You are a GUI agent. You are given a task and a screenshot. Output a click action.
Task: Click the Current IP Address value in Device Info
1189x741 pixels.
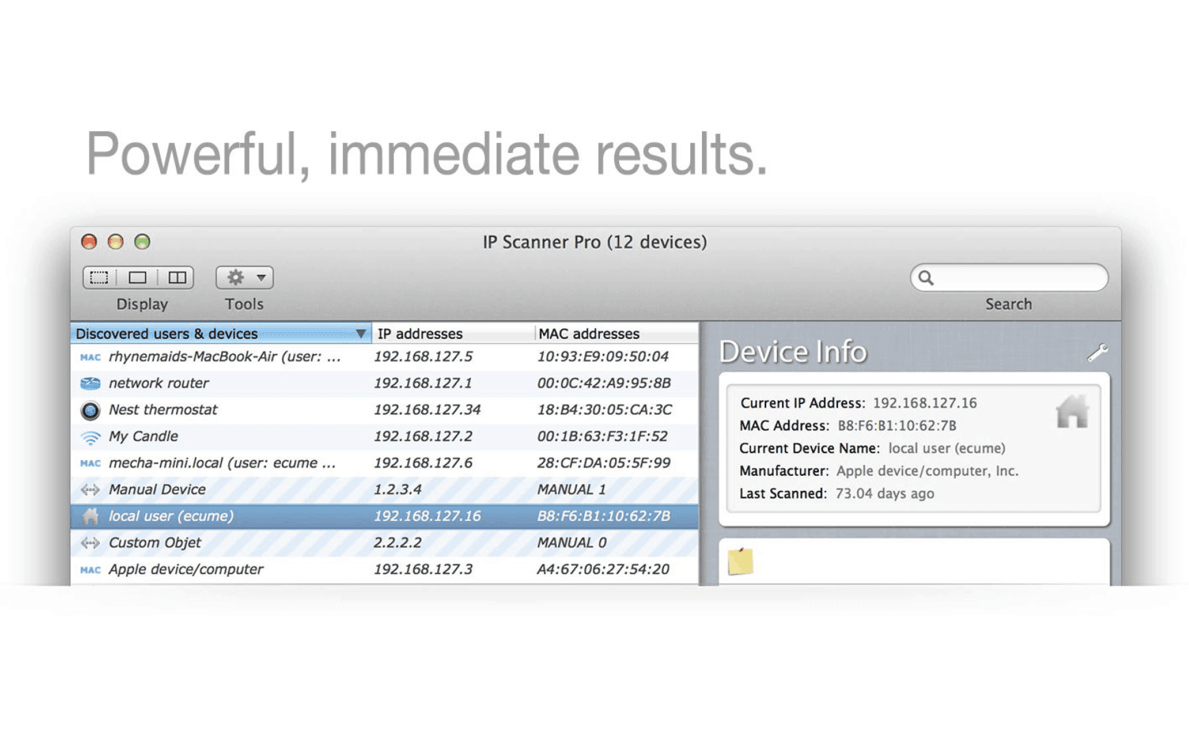click(925, 403)
